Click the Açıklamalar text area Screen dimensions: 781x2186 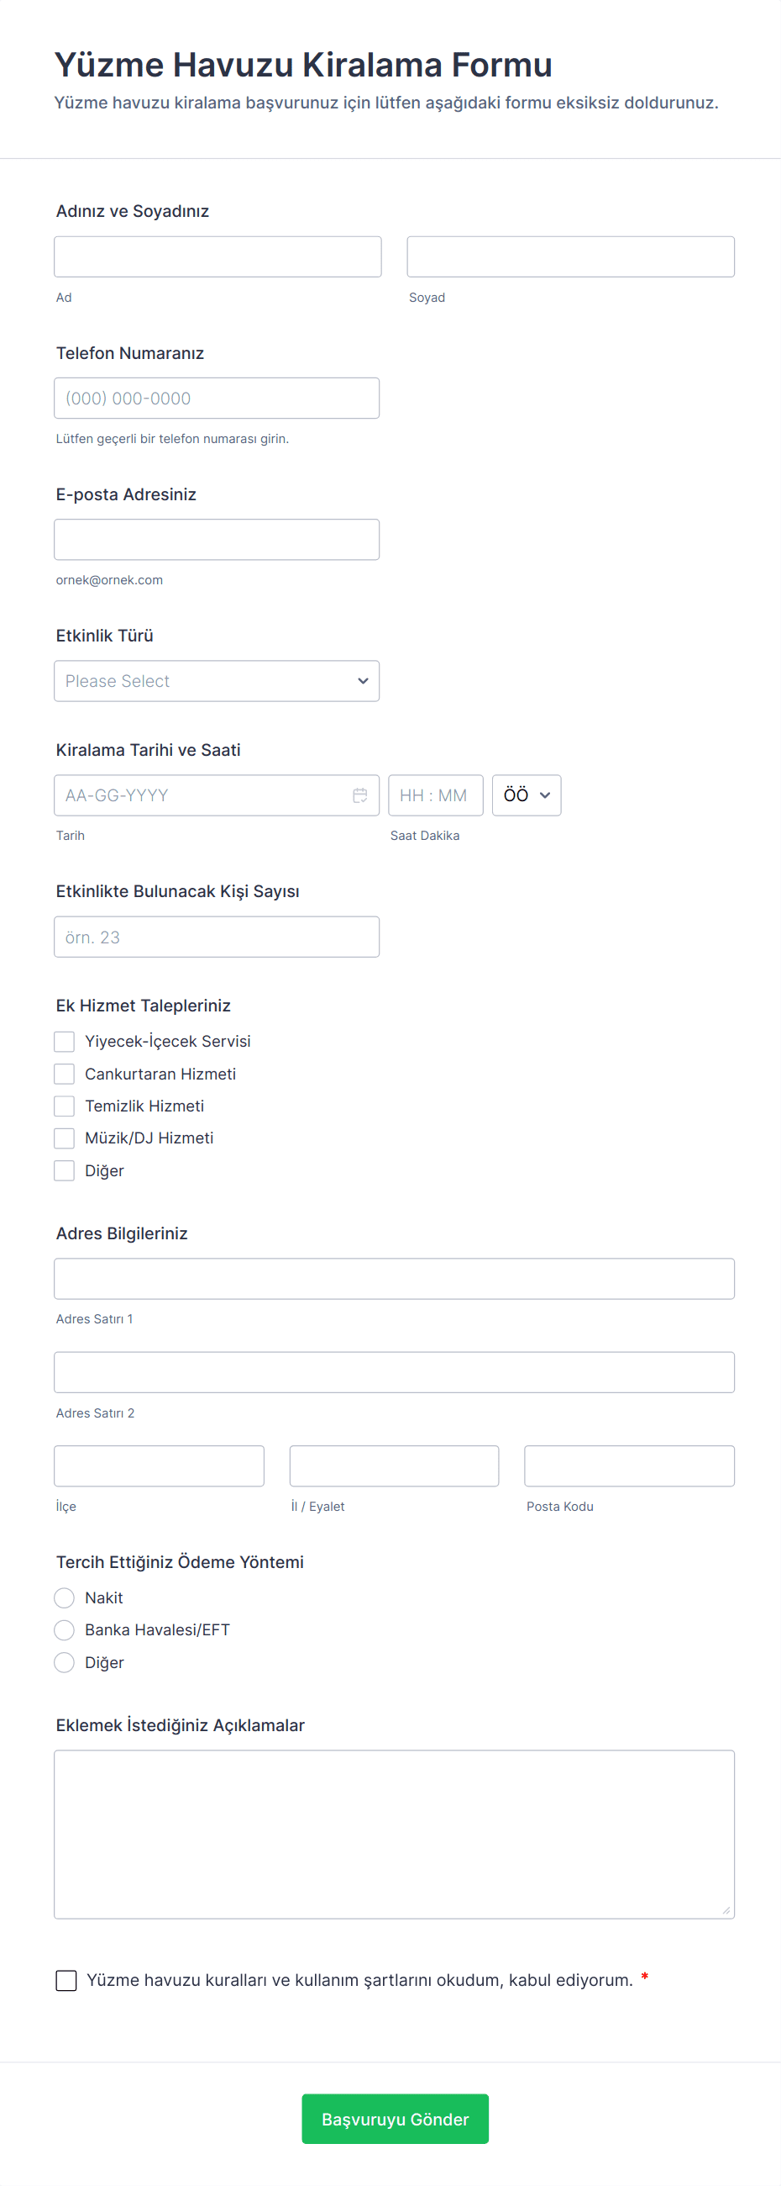(x=394, y=1834)
